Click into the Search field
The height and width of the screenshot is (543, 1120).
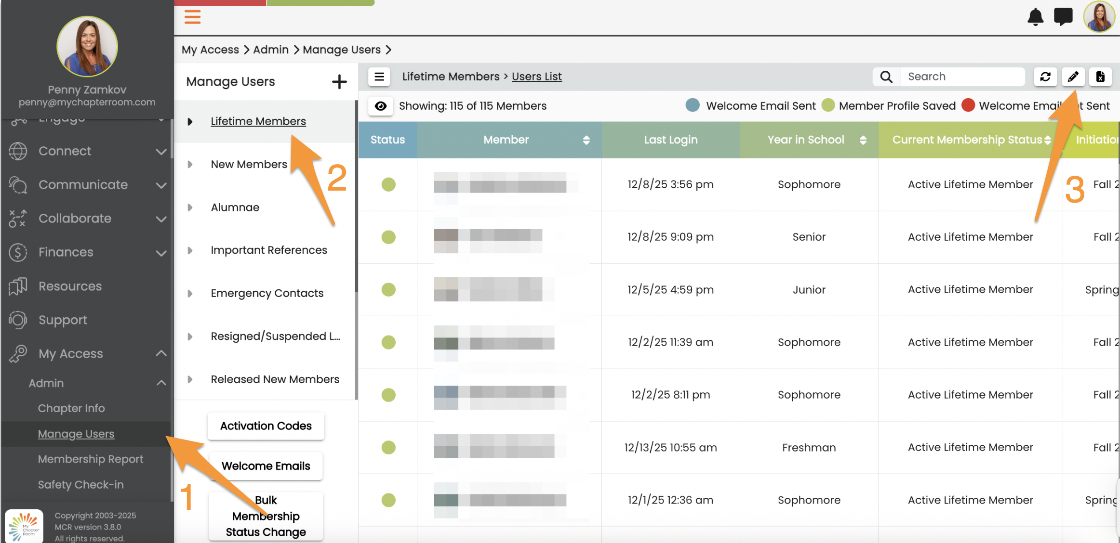961,77
